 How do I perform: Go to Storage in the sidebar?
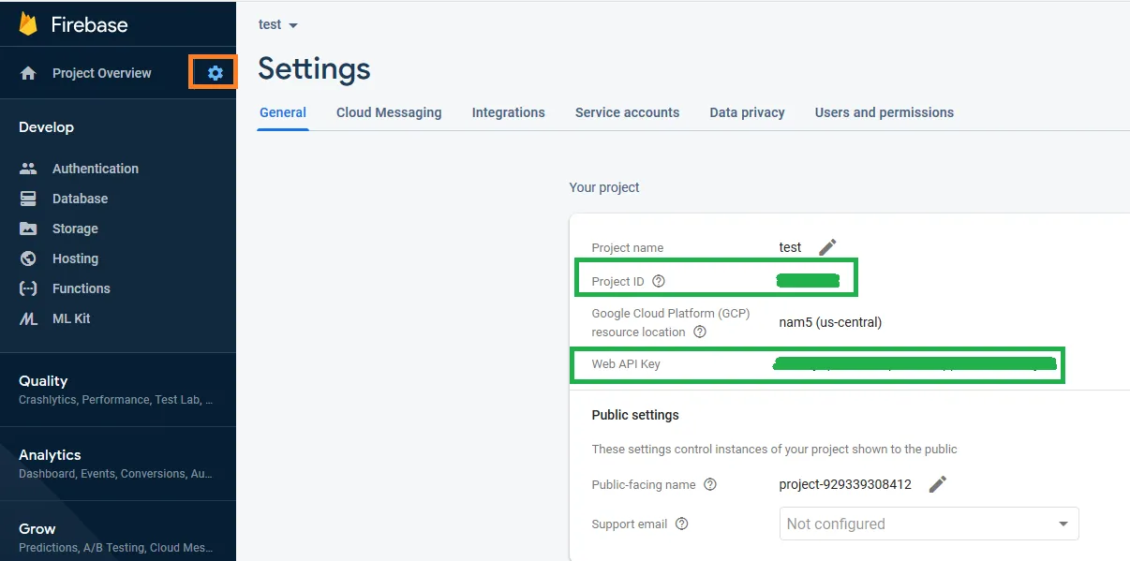pyautogui.click(x=75, y=229)
